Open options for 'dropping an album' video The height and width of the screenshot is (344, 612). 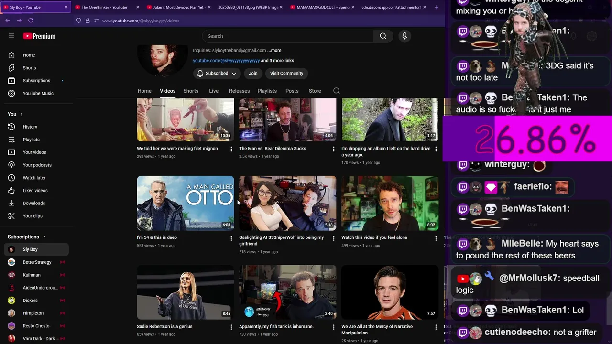436,149
